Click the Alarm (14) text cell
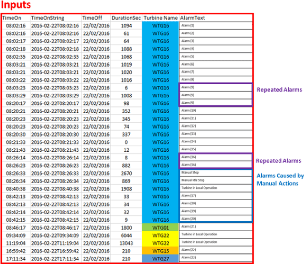The image size is (304, 264). [x=216, y=141]
